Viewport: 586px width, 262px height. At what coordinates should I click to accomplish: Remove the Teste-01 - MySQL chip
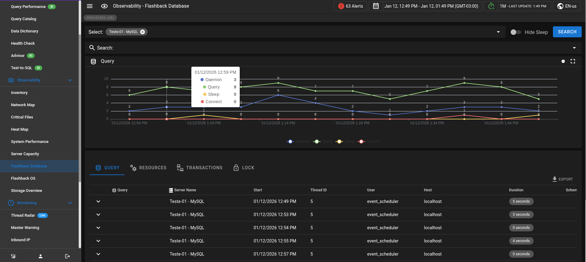click(x=143, y=32)
